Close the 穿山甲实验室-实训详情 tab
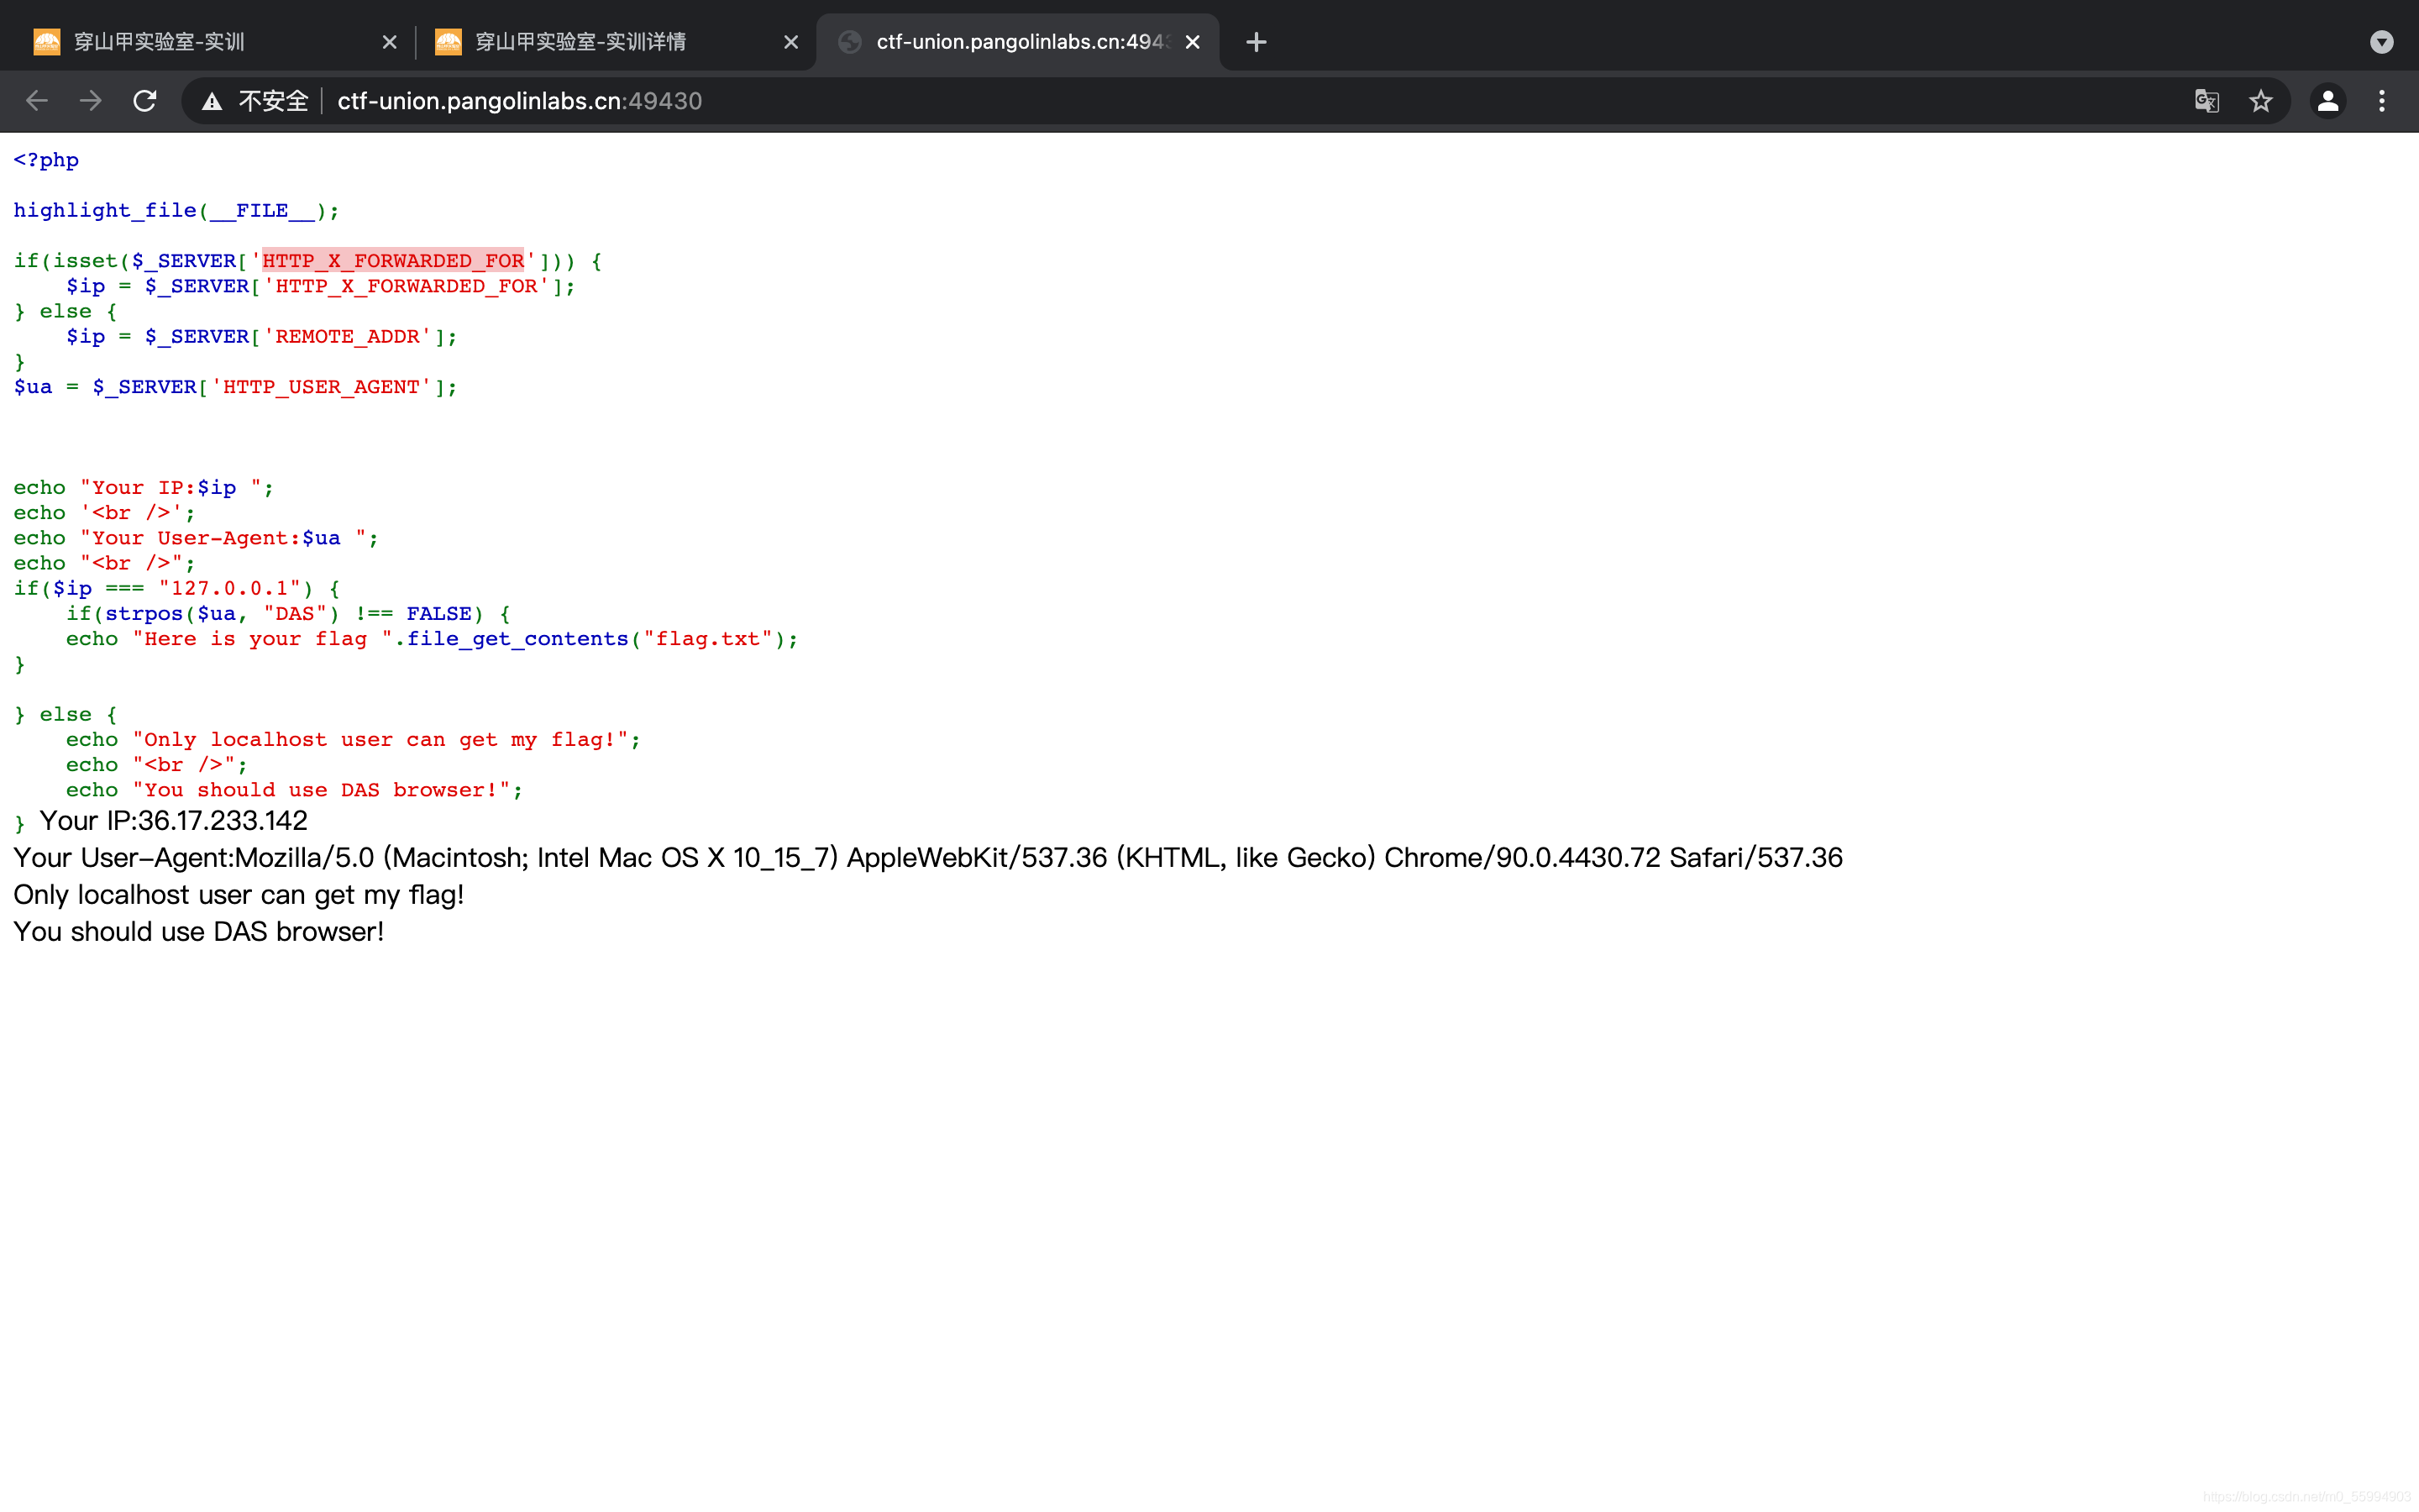The height and width of the screenshot is (1512, 2419). coord(790,42)
